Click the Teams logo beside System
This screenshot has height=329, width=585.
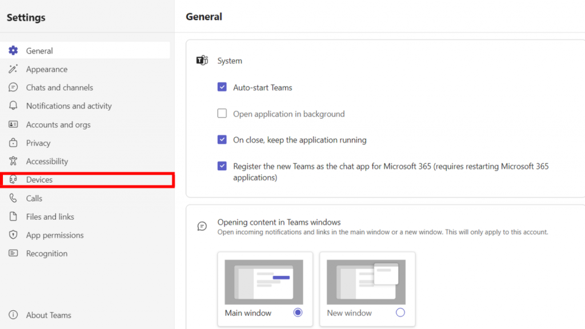point(202,61)
